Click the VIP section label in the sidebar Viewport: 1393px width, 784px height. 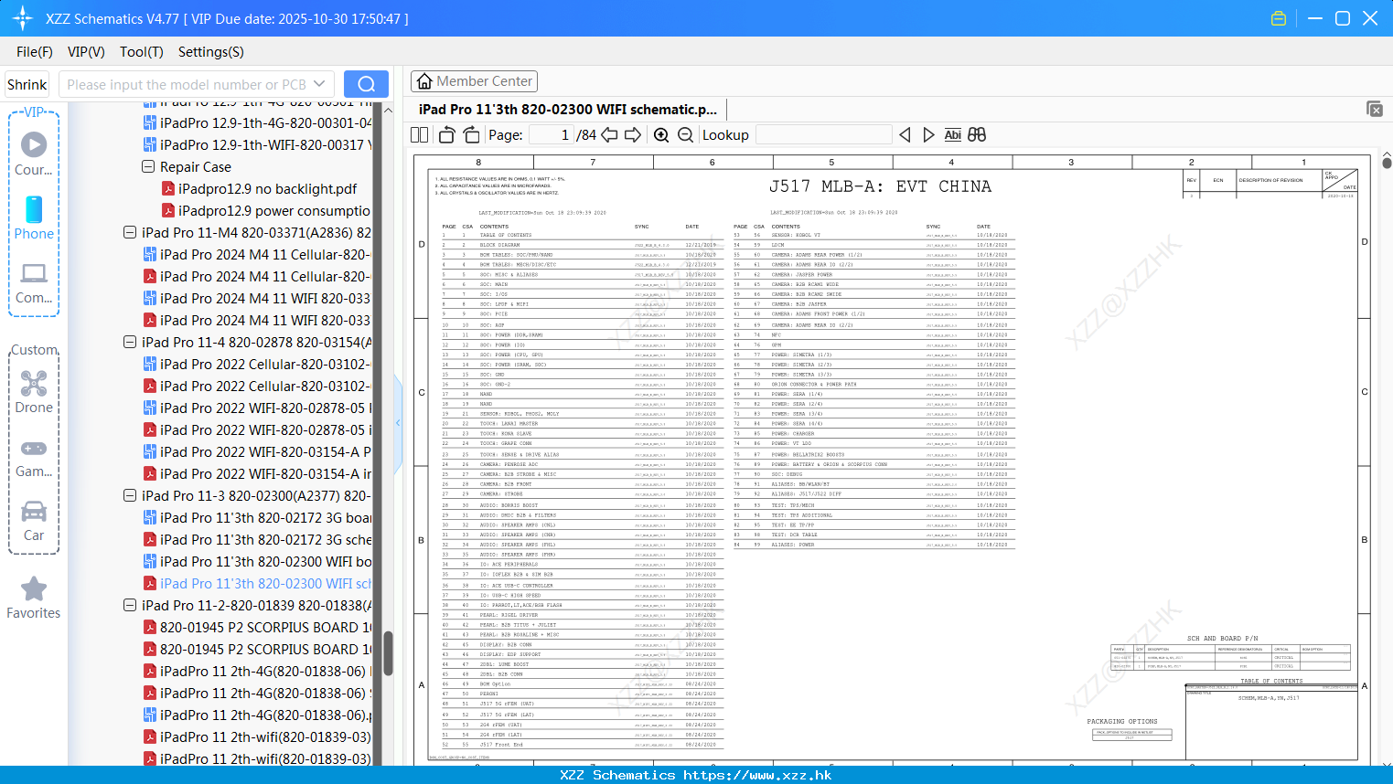[x=34, y=111]
